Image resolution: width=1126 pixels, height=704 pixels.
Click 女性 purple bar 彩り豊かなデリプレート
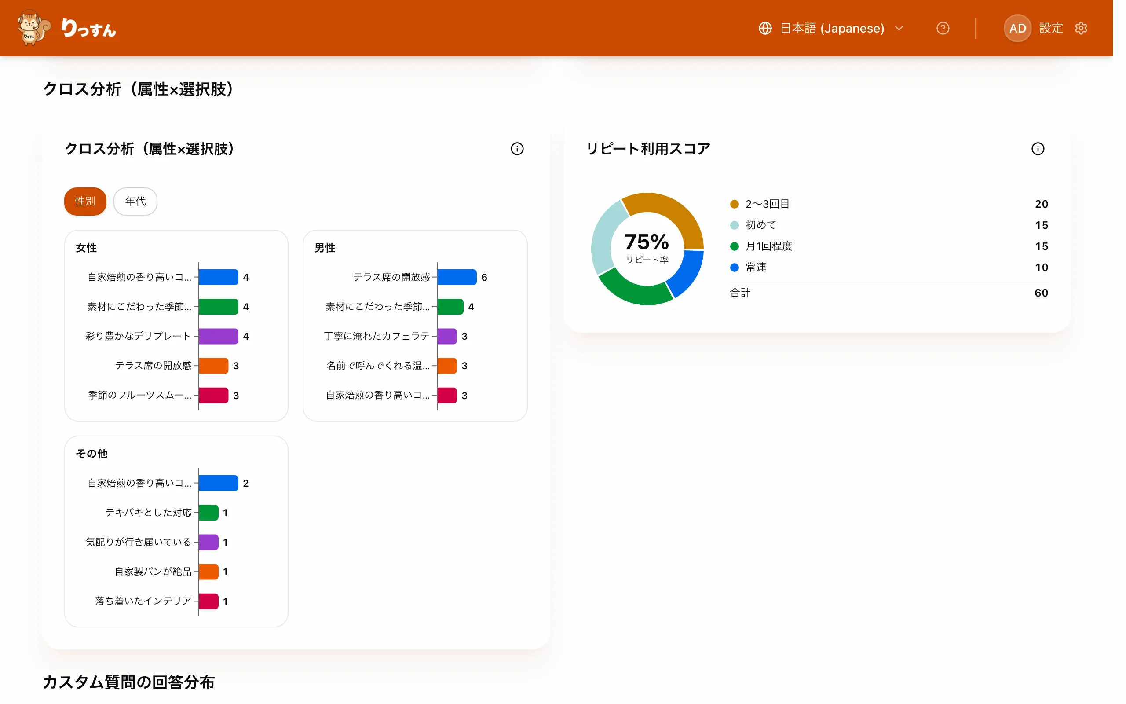[218, 336]
